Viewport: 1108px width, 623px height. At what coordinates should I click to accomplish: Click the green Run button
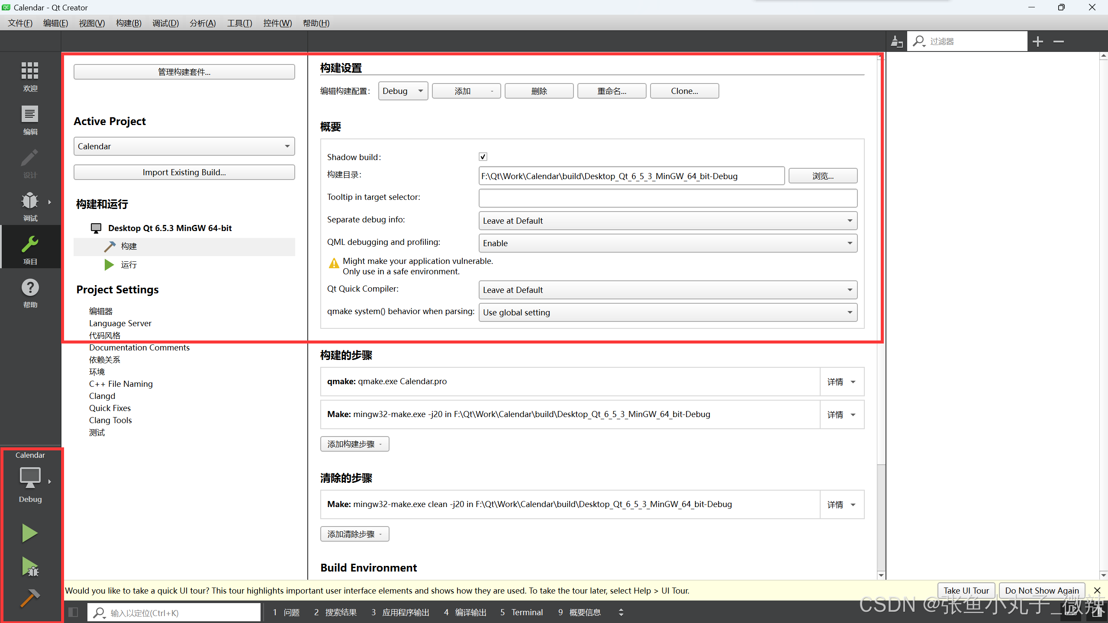pos(30,533)
